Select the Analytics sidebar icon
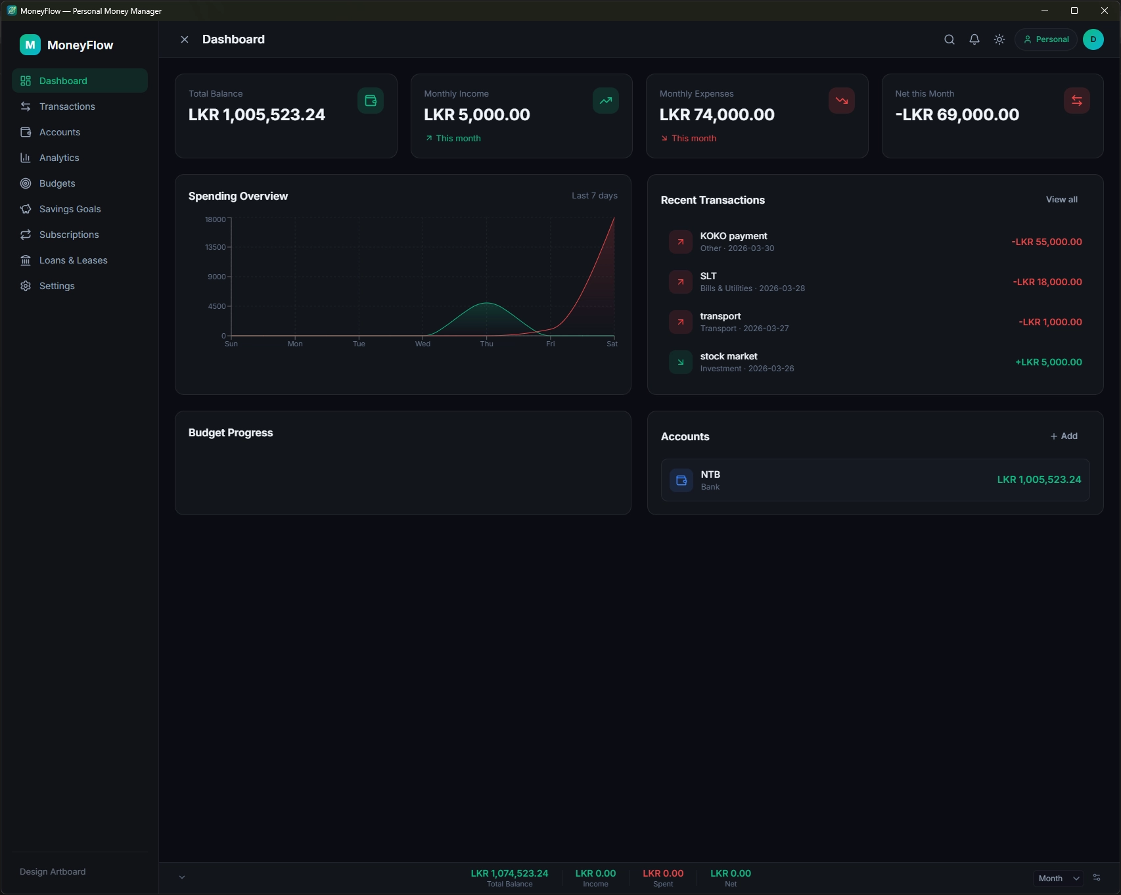This screenshot has height=895, width=1121. pyautogui.click(x=25, y=157)
